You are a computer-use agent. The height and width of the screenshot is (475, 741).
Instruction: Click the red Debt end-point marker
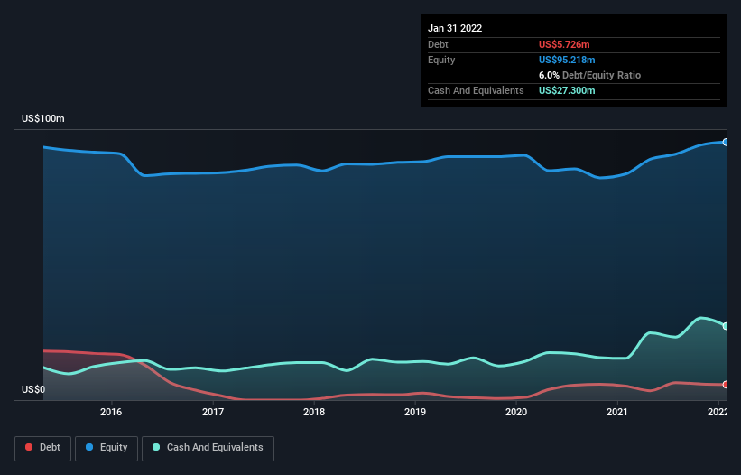coord(725,385)
